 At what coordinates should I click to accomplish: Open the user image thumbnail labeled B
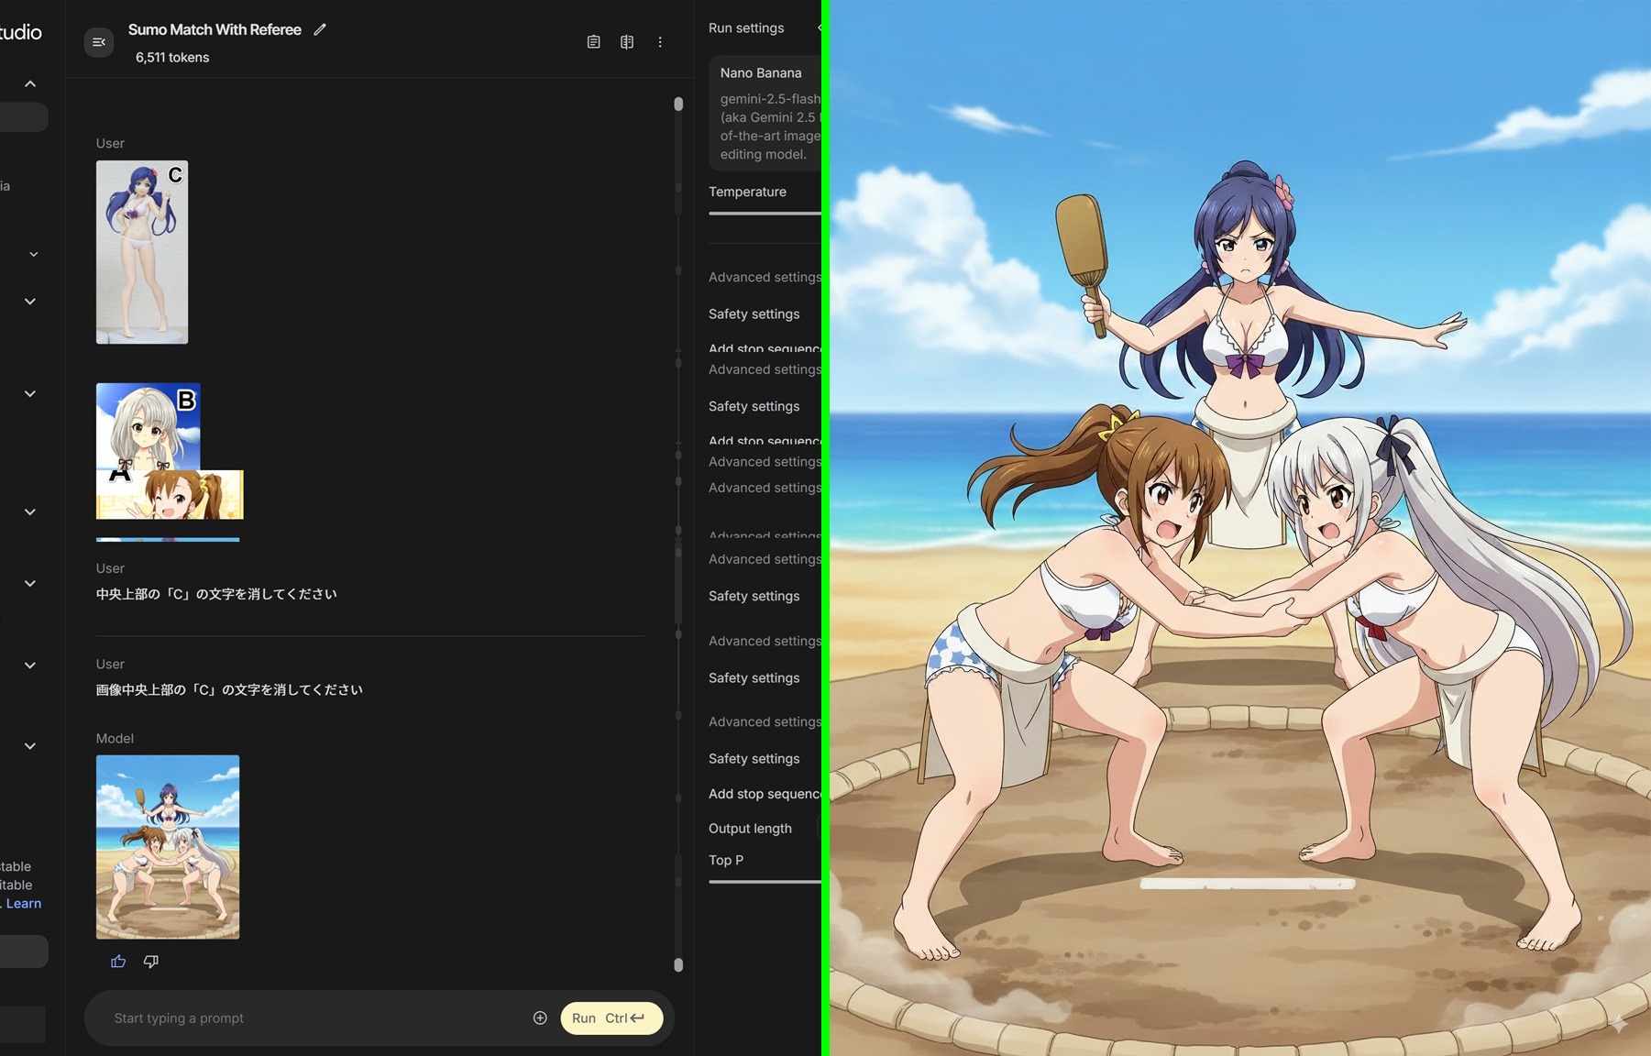click(x=148, y=426)
